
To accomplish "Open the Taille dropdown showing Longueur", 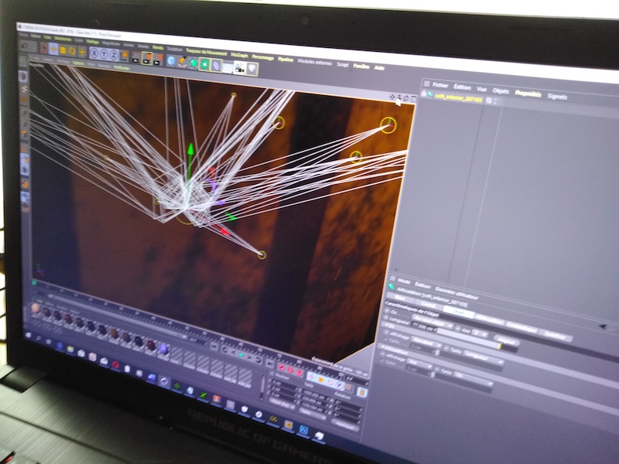I will tap(484, 357).
